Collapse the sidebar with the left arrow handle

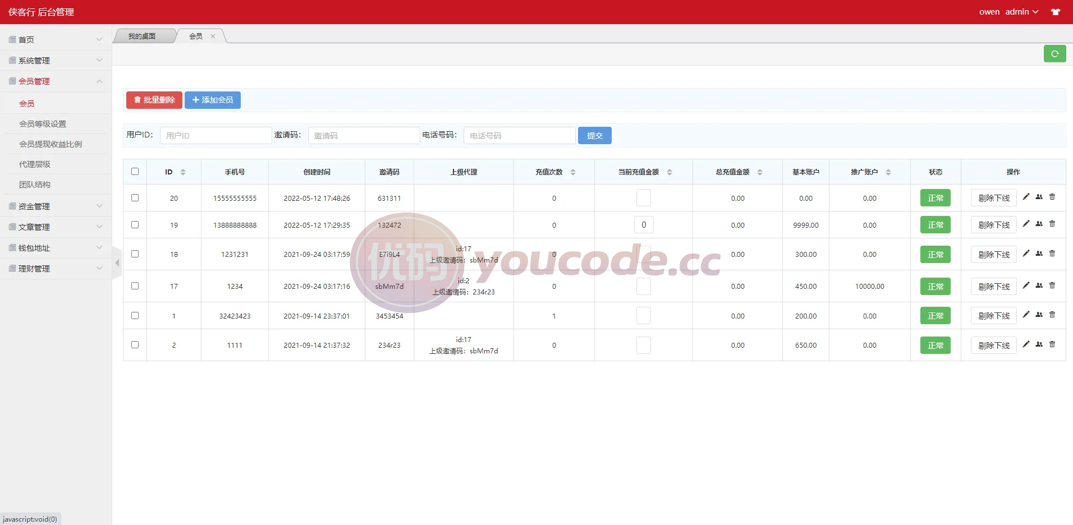coord(117,262)
